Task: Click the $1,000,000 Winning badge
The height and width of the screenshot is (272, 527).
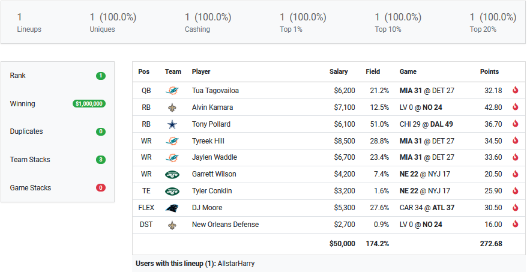Action: 89,104
